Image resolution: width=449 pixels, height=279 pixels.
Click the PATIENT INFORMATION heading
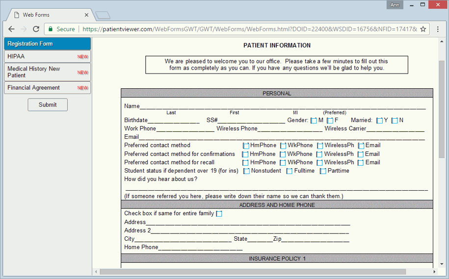point(277,45)
